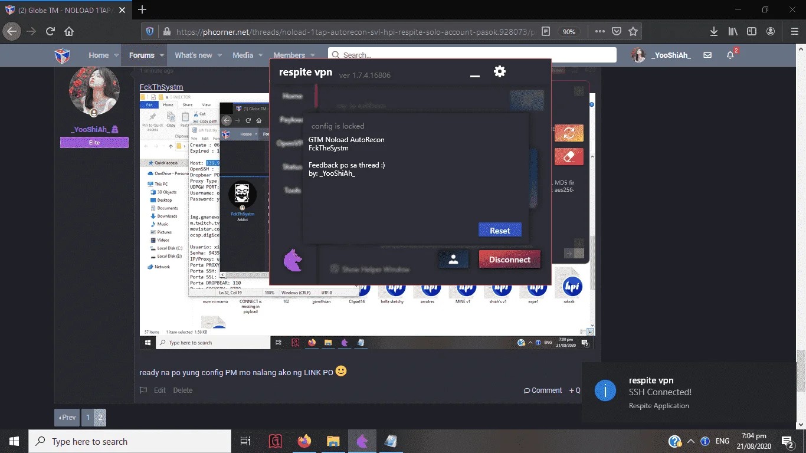Expand the system tray hidden icons
The width and height of the screenshot is (806, 453).
click(x=690, y=441)
